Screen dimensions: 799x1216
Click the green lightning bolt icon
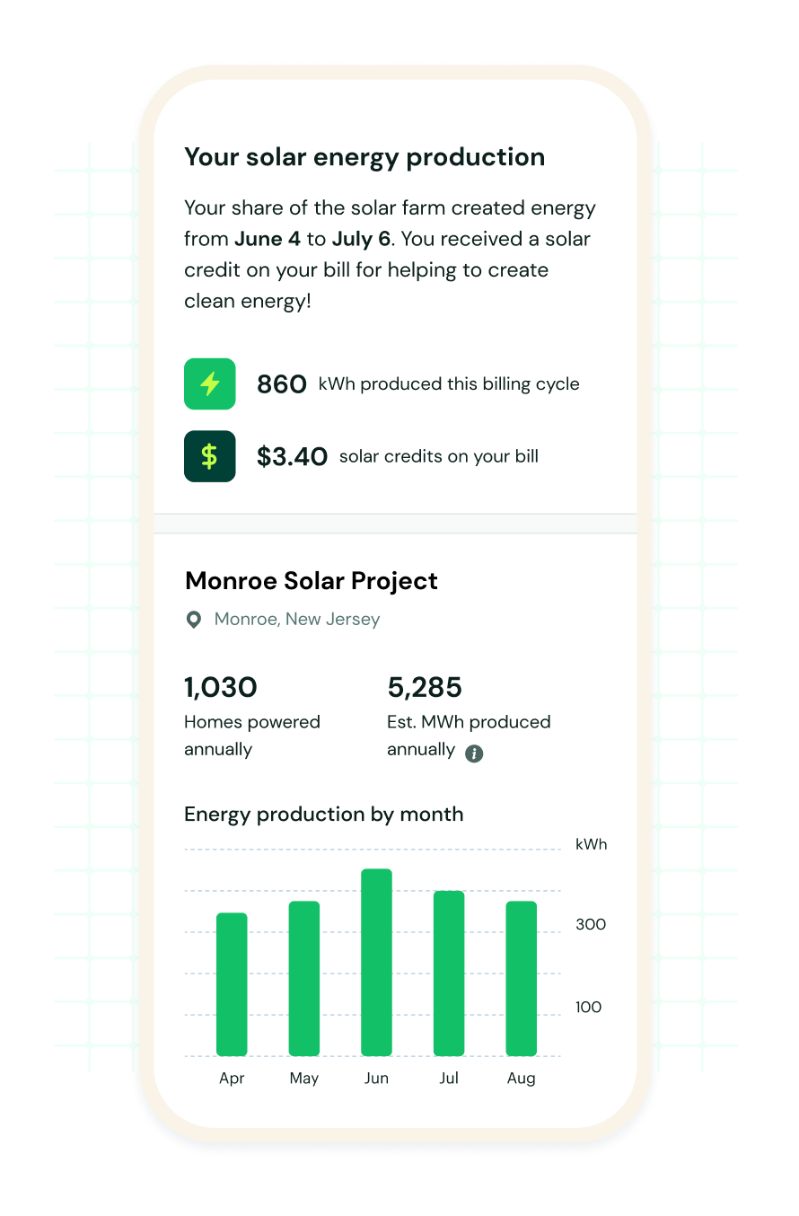pos(209,384)
